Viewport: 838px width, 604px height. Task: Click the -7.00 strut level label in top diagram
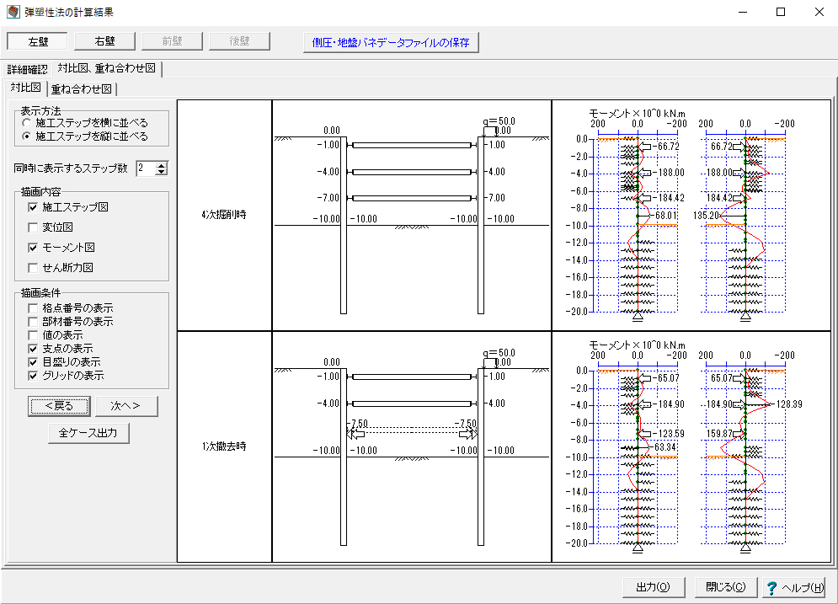(328, 198)
